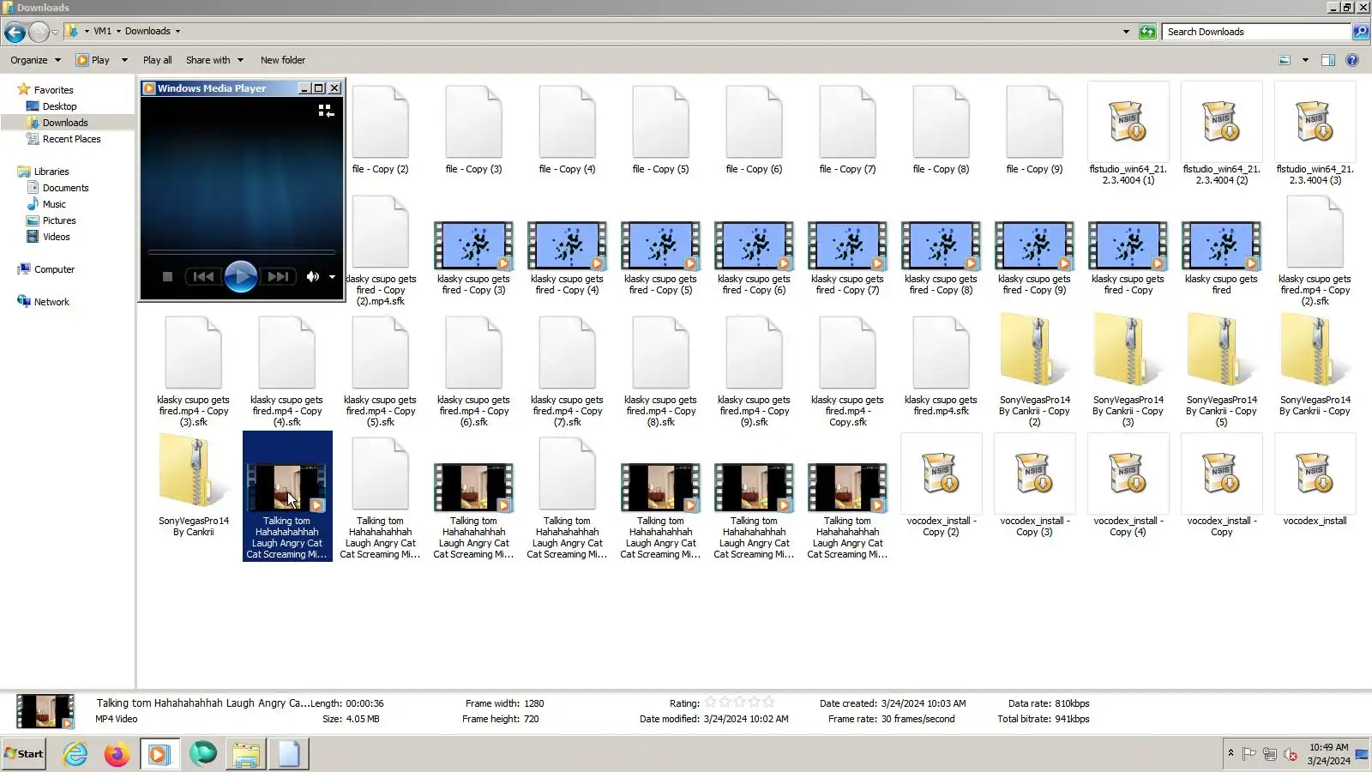
Task: Select vocodex_install - Copy (2) installer
Action: coord(942,473)
